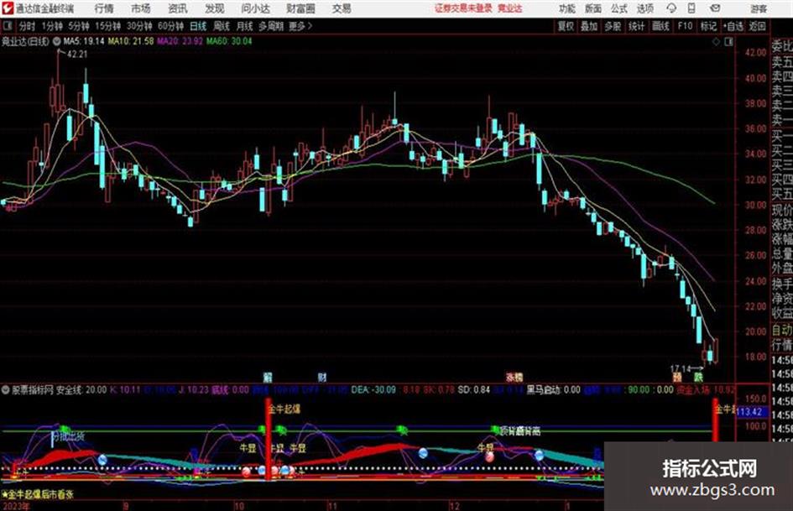The width and height of the screenshot is (793, 511).
Task: Click the ★金牛起爆后市看涨 note
Action: [38, 494]
